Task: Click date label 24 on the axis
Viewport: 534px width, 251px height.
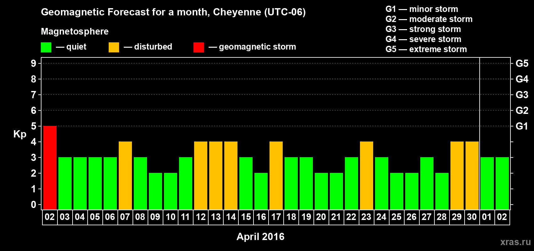Action: tap(381, 217)
